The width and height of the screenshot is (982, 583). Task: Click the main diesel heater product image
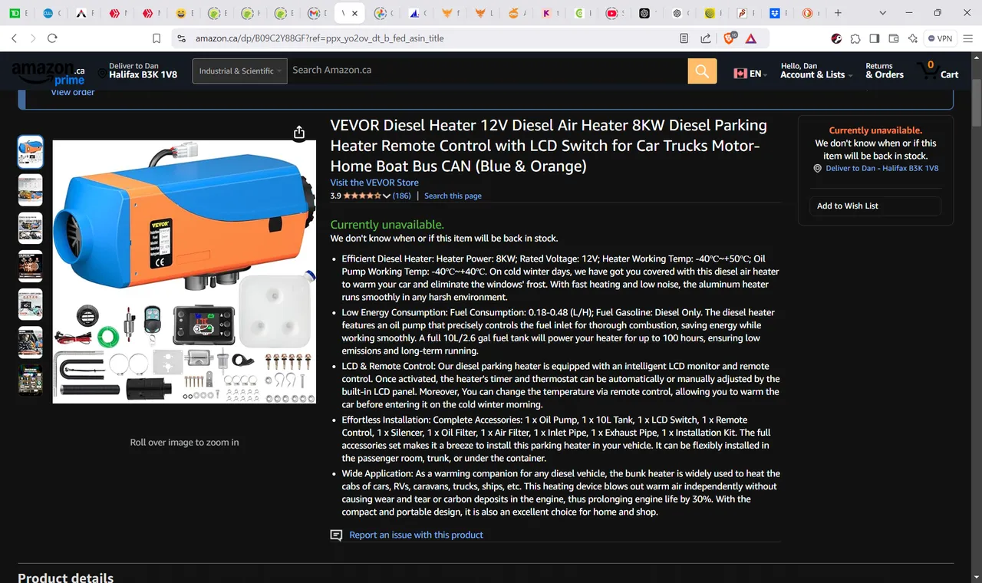(184, 272)
